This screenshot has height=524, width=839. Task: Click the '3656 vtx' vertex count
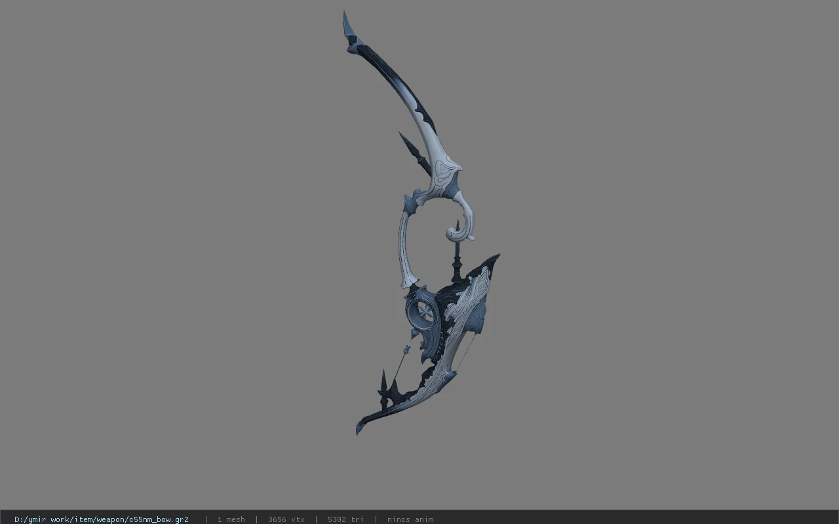pos(286,519)
